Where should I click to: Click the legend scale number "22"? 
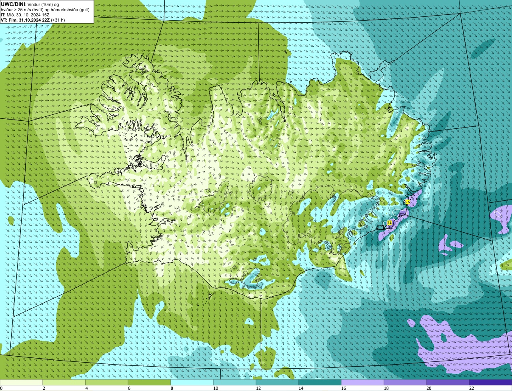coord(472,388)
